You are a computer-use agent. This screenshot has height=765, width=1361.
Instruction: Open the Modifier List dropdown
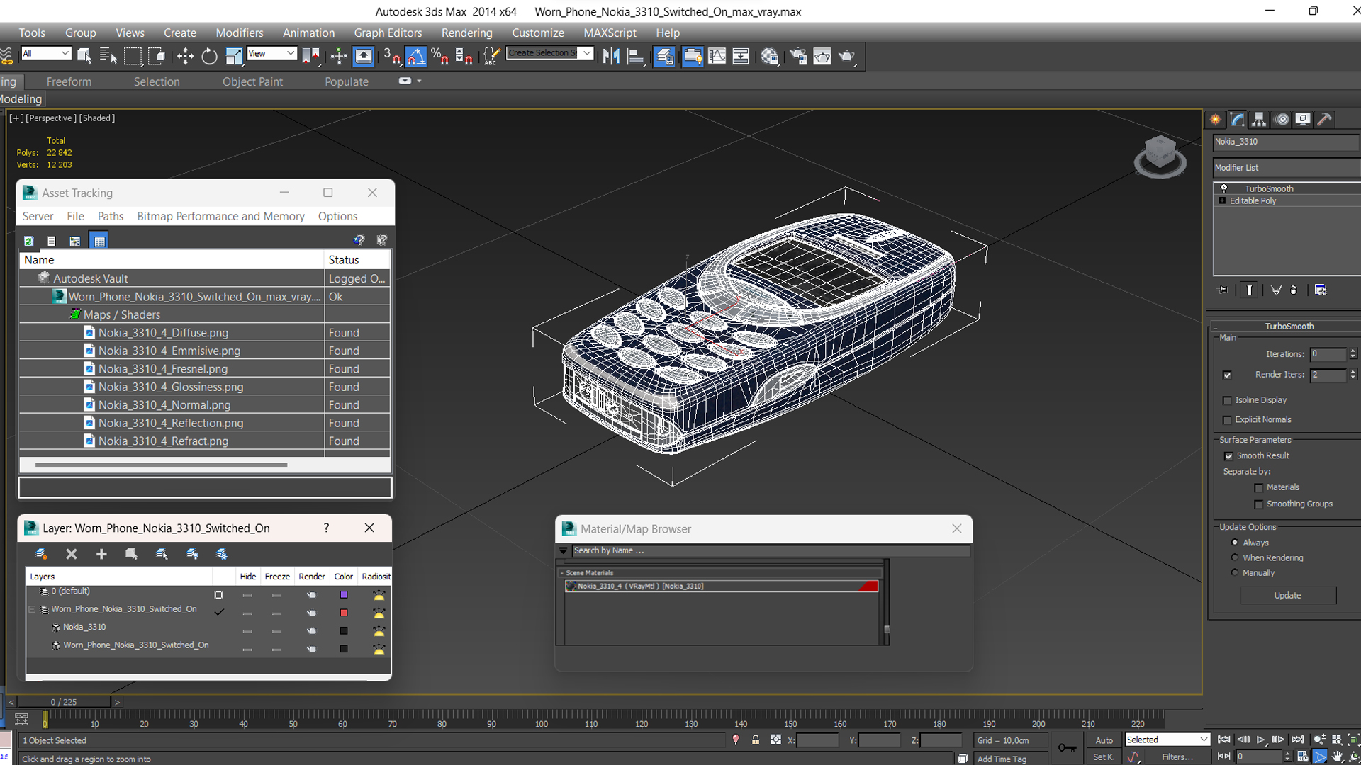pos(1287,168)
